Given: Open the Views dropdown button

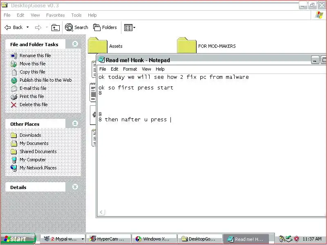Looking at the screenshot, I should tap(130, 27).
